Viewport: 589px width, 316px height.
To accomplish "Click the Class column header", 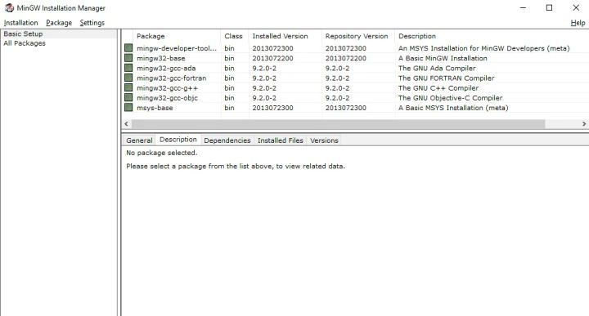I will pos(235,37).
